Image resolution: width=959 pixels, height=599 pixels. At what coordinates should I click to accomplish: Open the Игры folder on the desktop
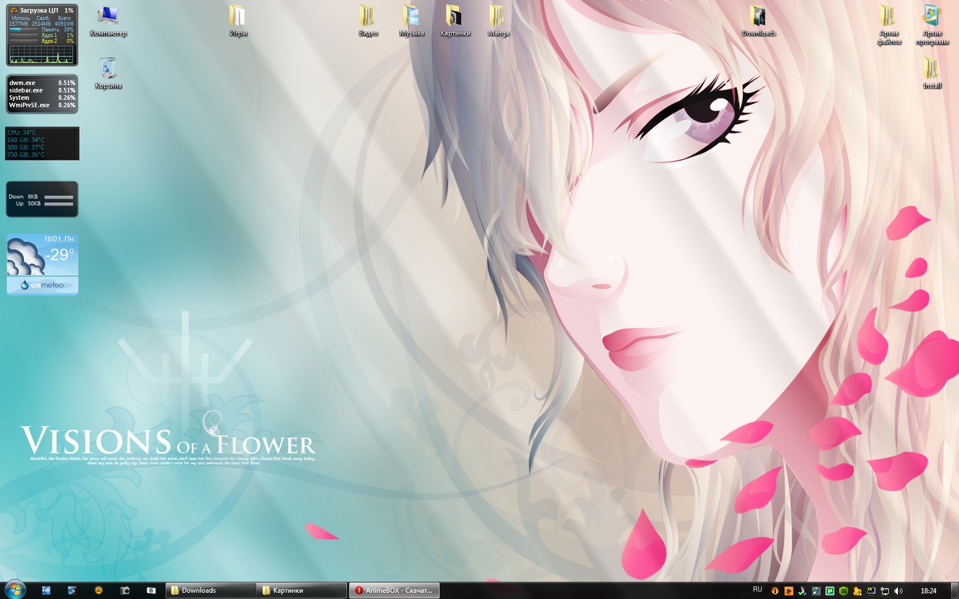[238, 21]
